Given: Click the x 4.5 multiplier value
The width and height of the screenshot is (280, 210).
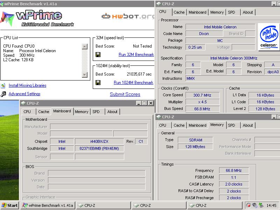Looking at the screenshot, I should click(x=202, y=102).
